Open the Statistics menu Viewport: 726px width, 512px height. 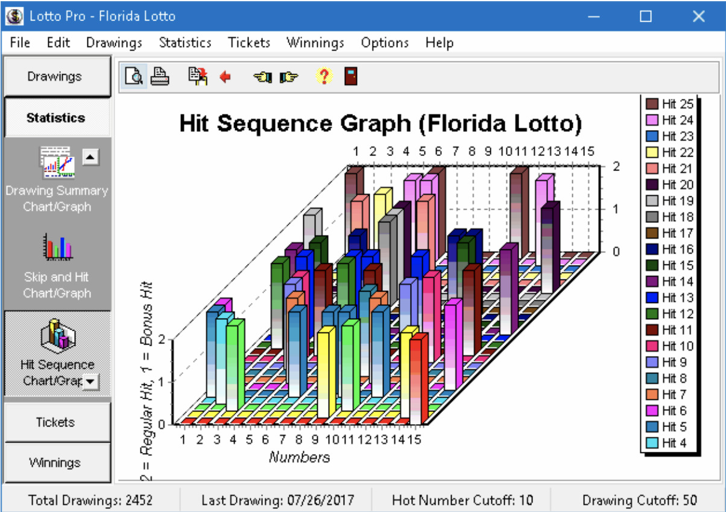coord(185,43)
